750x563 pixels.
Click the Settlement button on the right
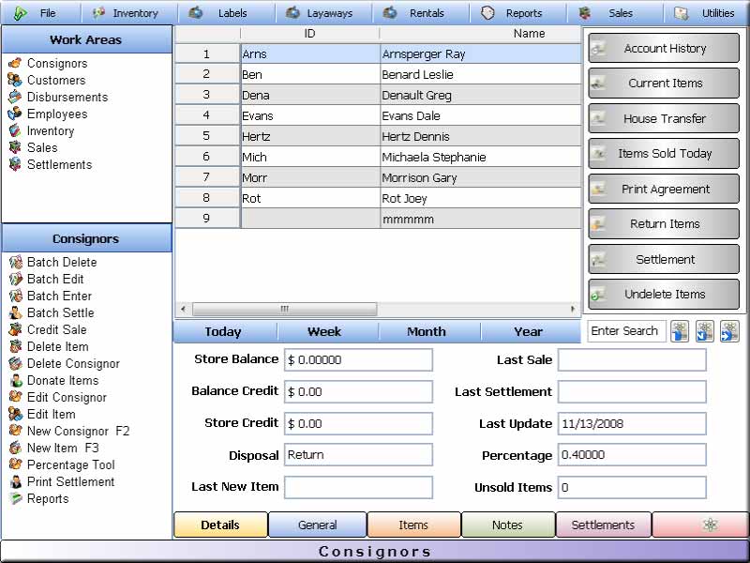pyautogui.click(x=664, y=259)
